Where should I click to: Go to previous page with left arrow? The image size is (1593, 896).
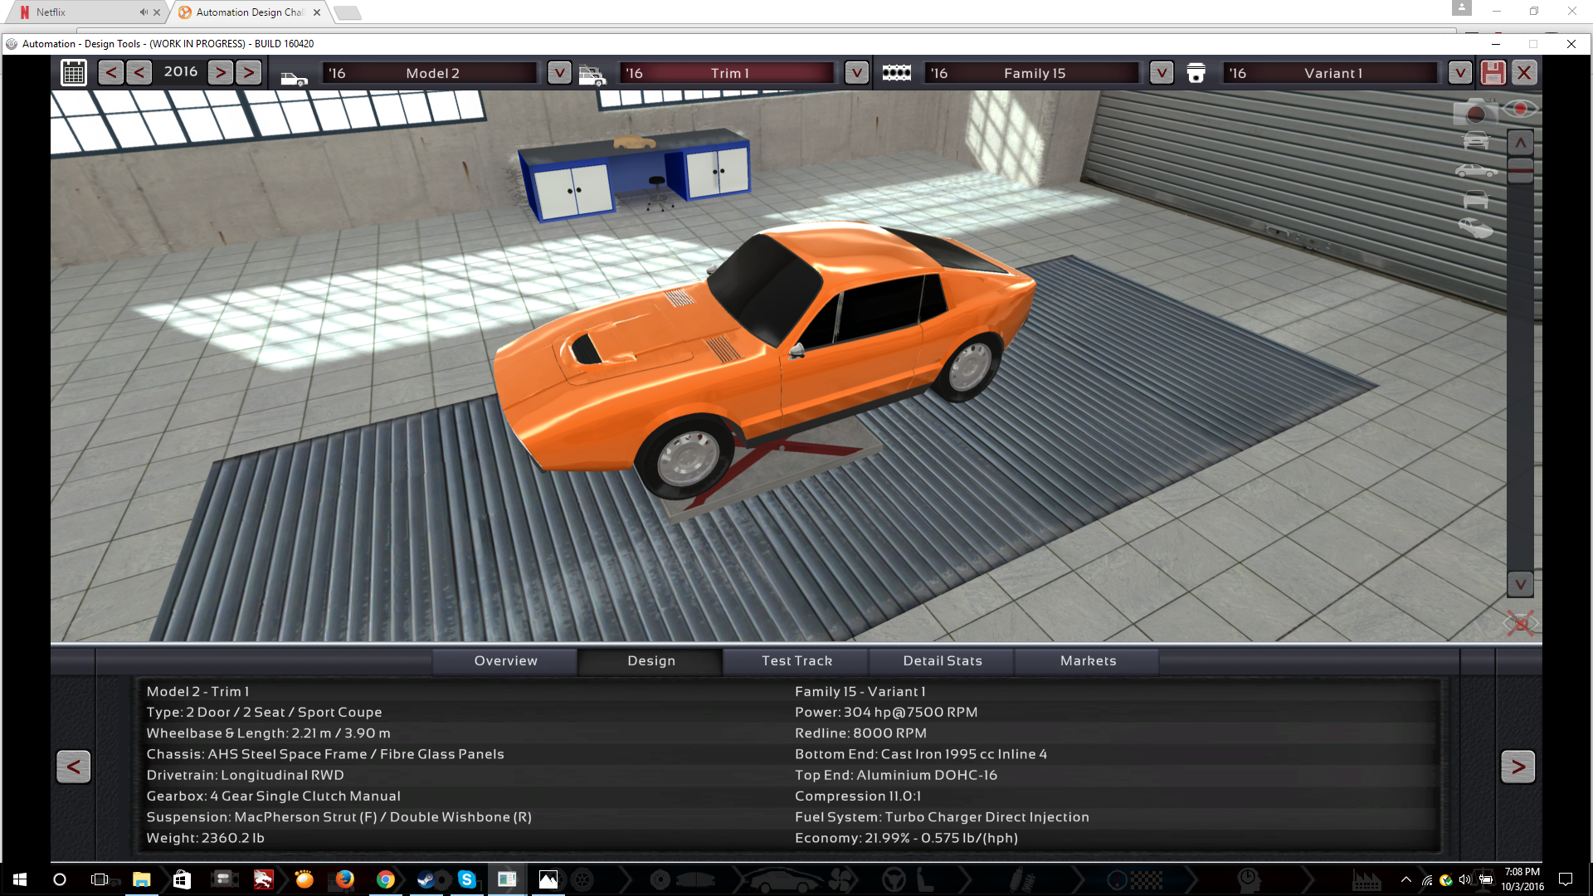(x=74, y=767)
